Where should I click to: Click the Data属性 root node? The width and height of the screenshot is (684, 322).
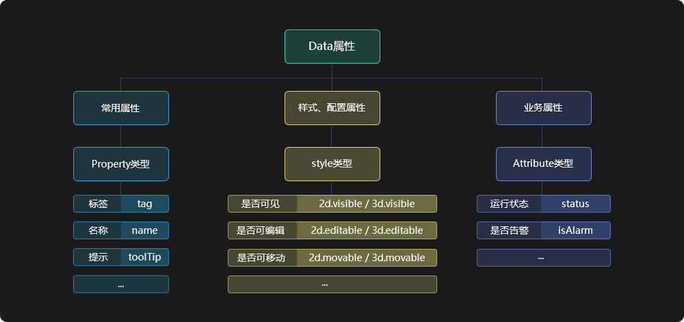pos(332,46)
